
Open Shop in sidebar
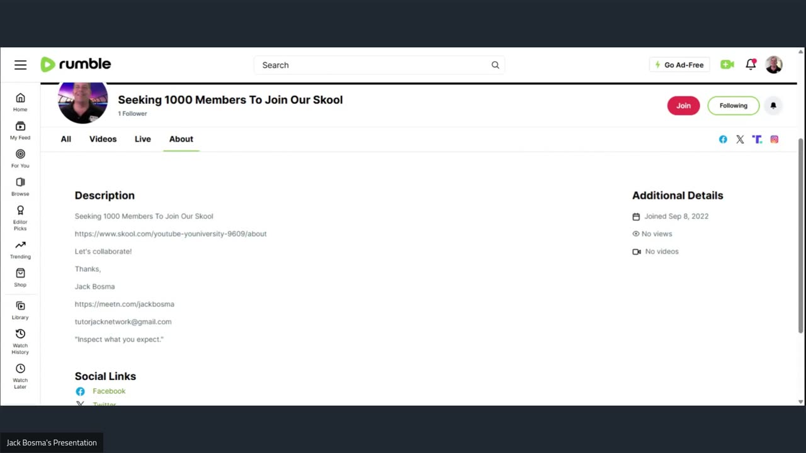tap(20, 277)
